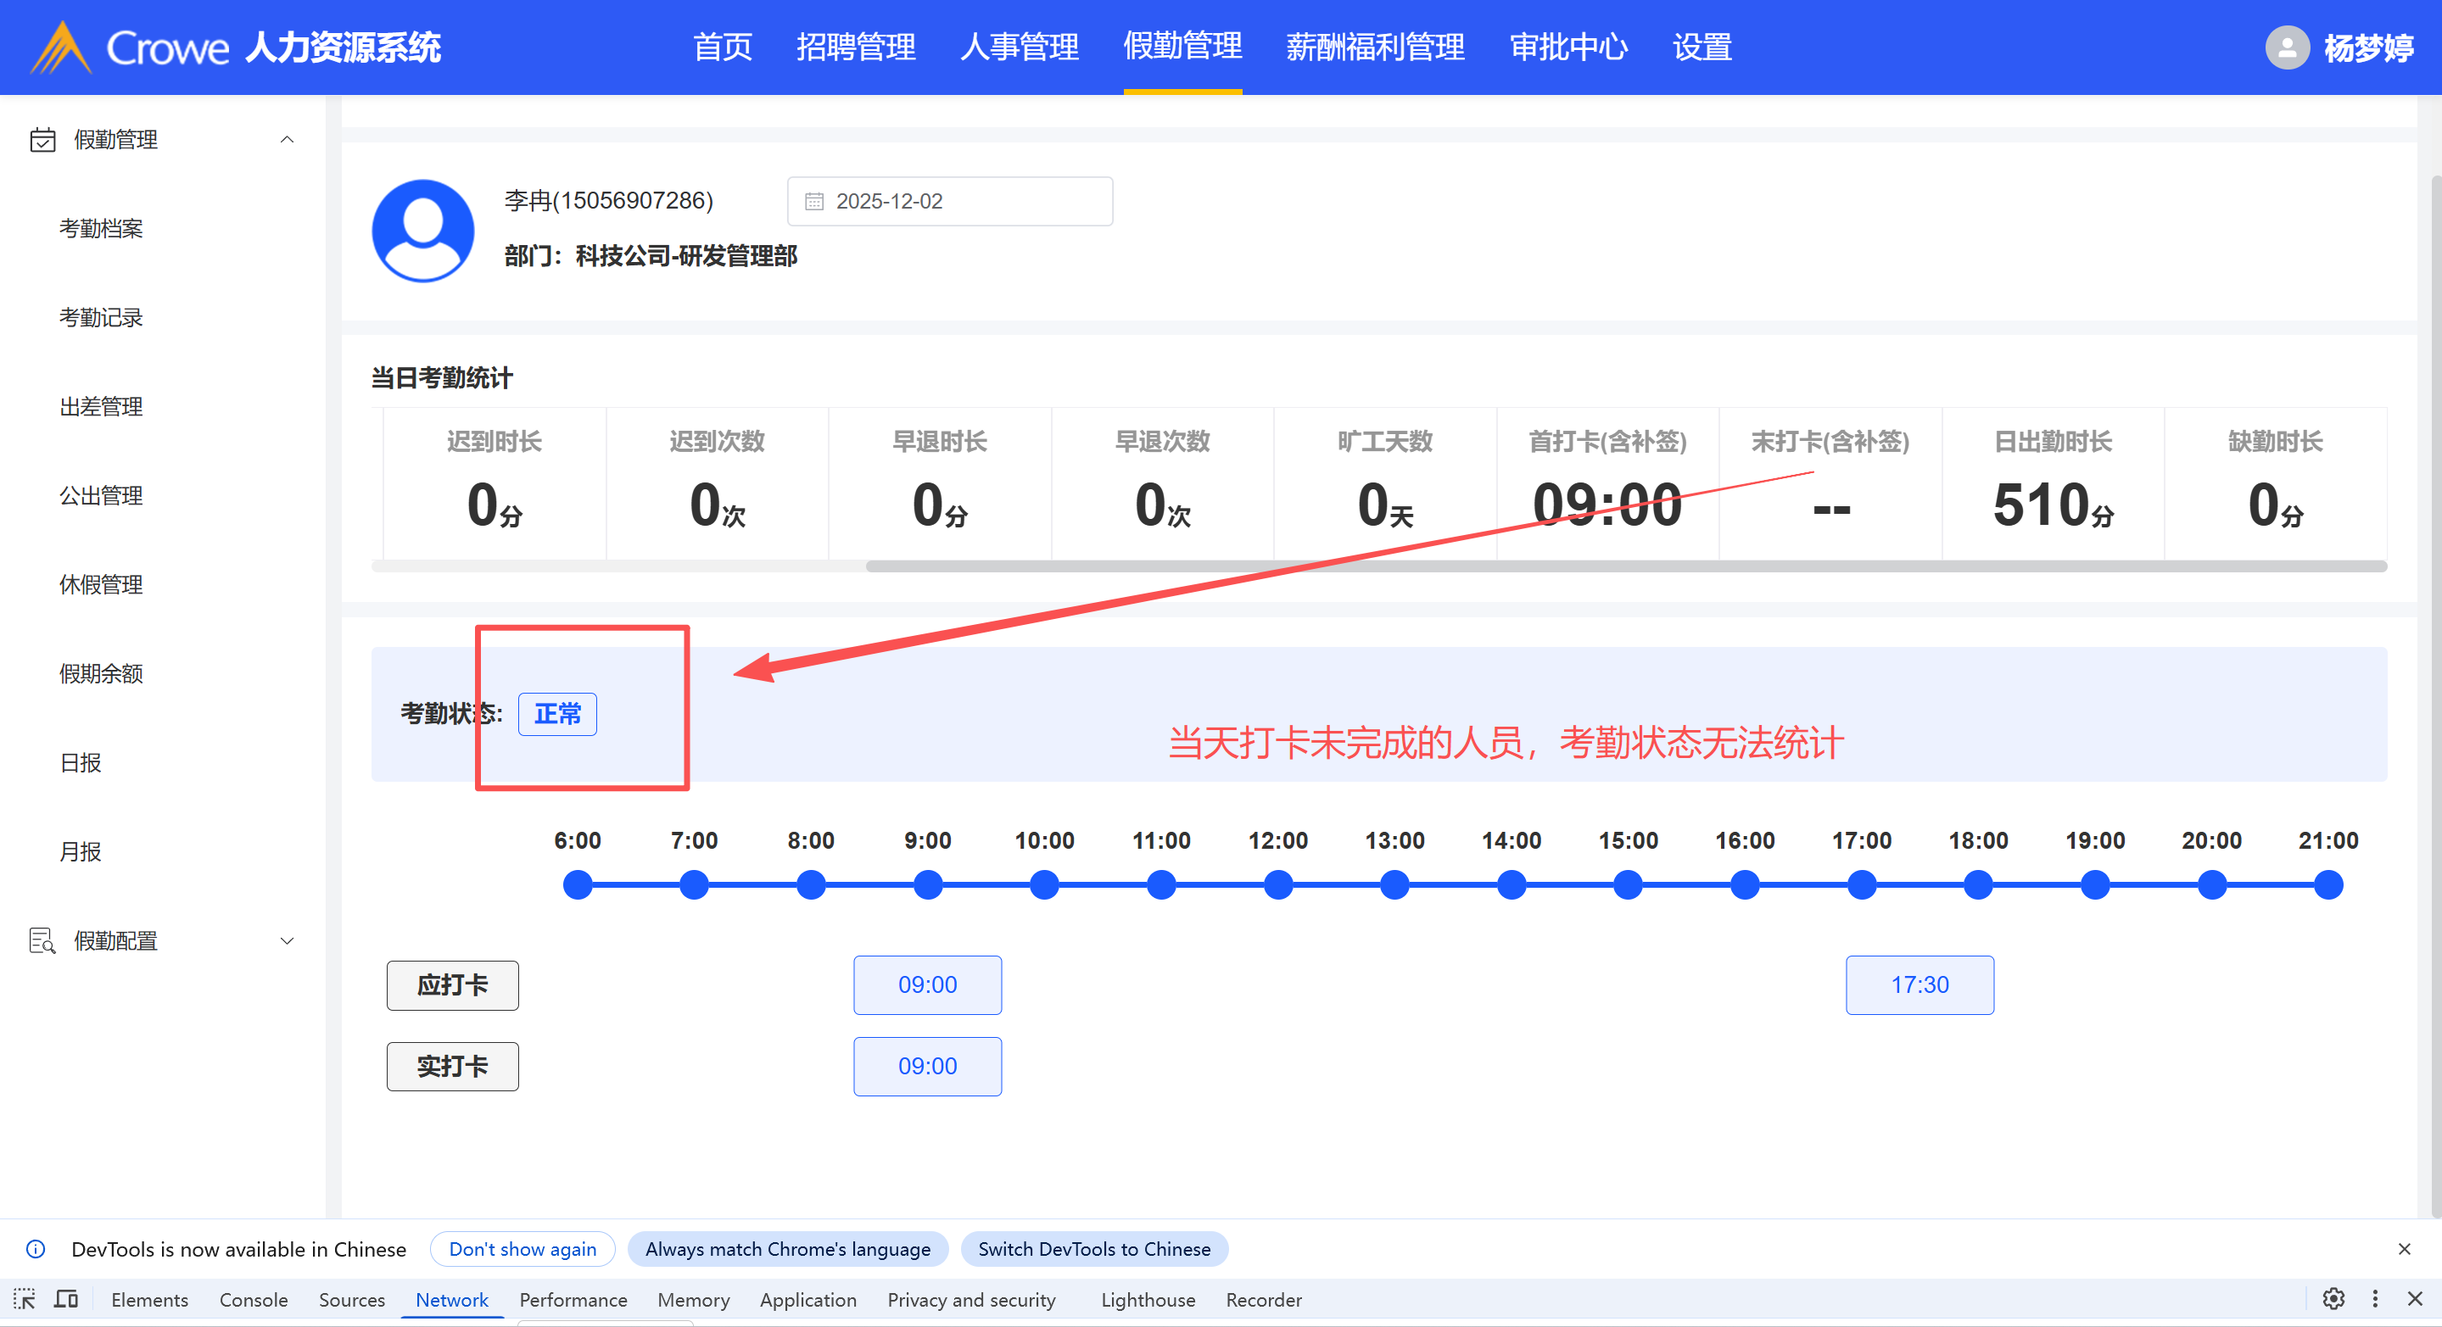Expand the 假勤配置 sidebar section
This screenshot has height=1327, width=2442.
[x=287, y=940]
